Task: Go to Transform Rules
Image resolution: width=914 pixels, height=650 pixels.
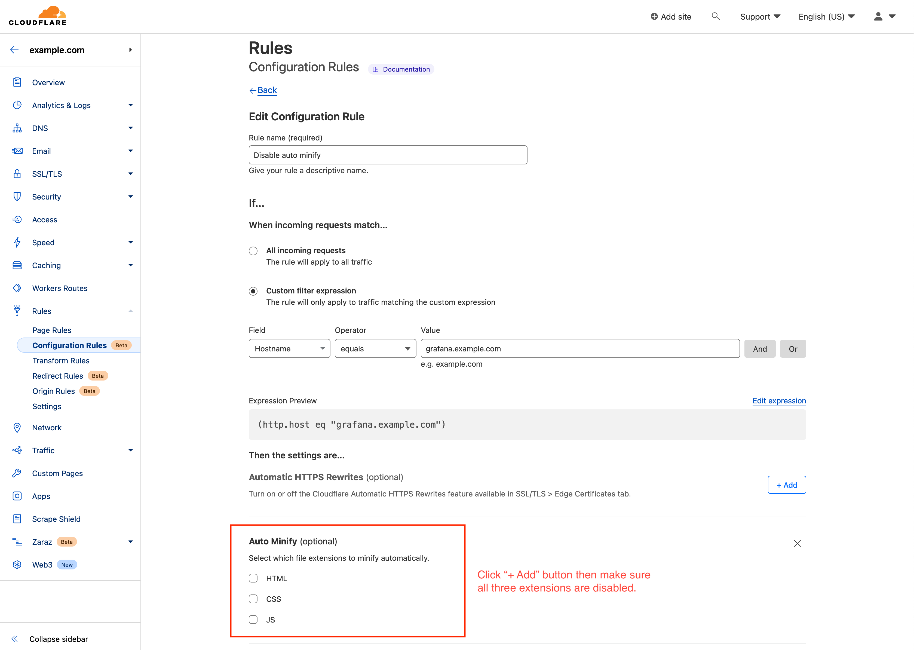Action: pos(61,361)
